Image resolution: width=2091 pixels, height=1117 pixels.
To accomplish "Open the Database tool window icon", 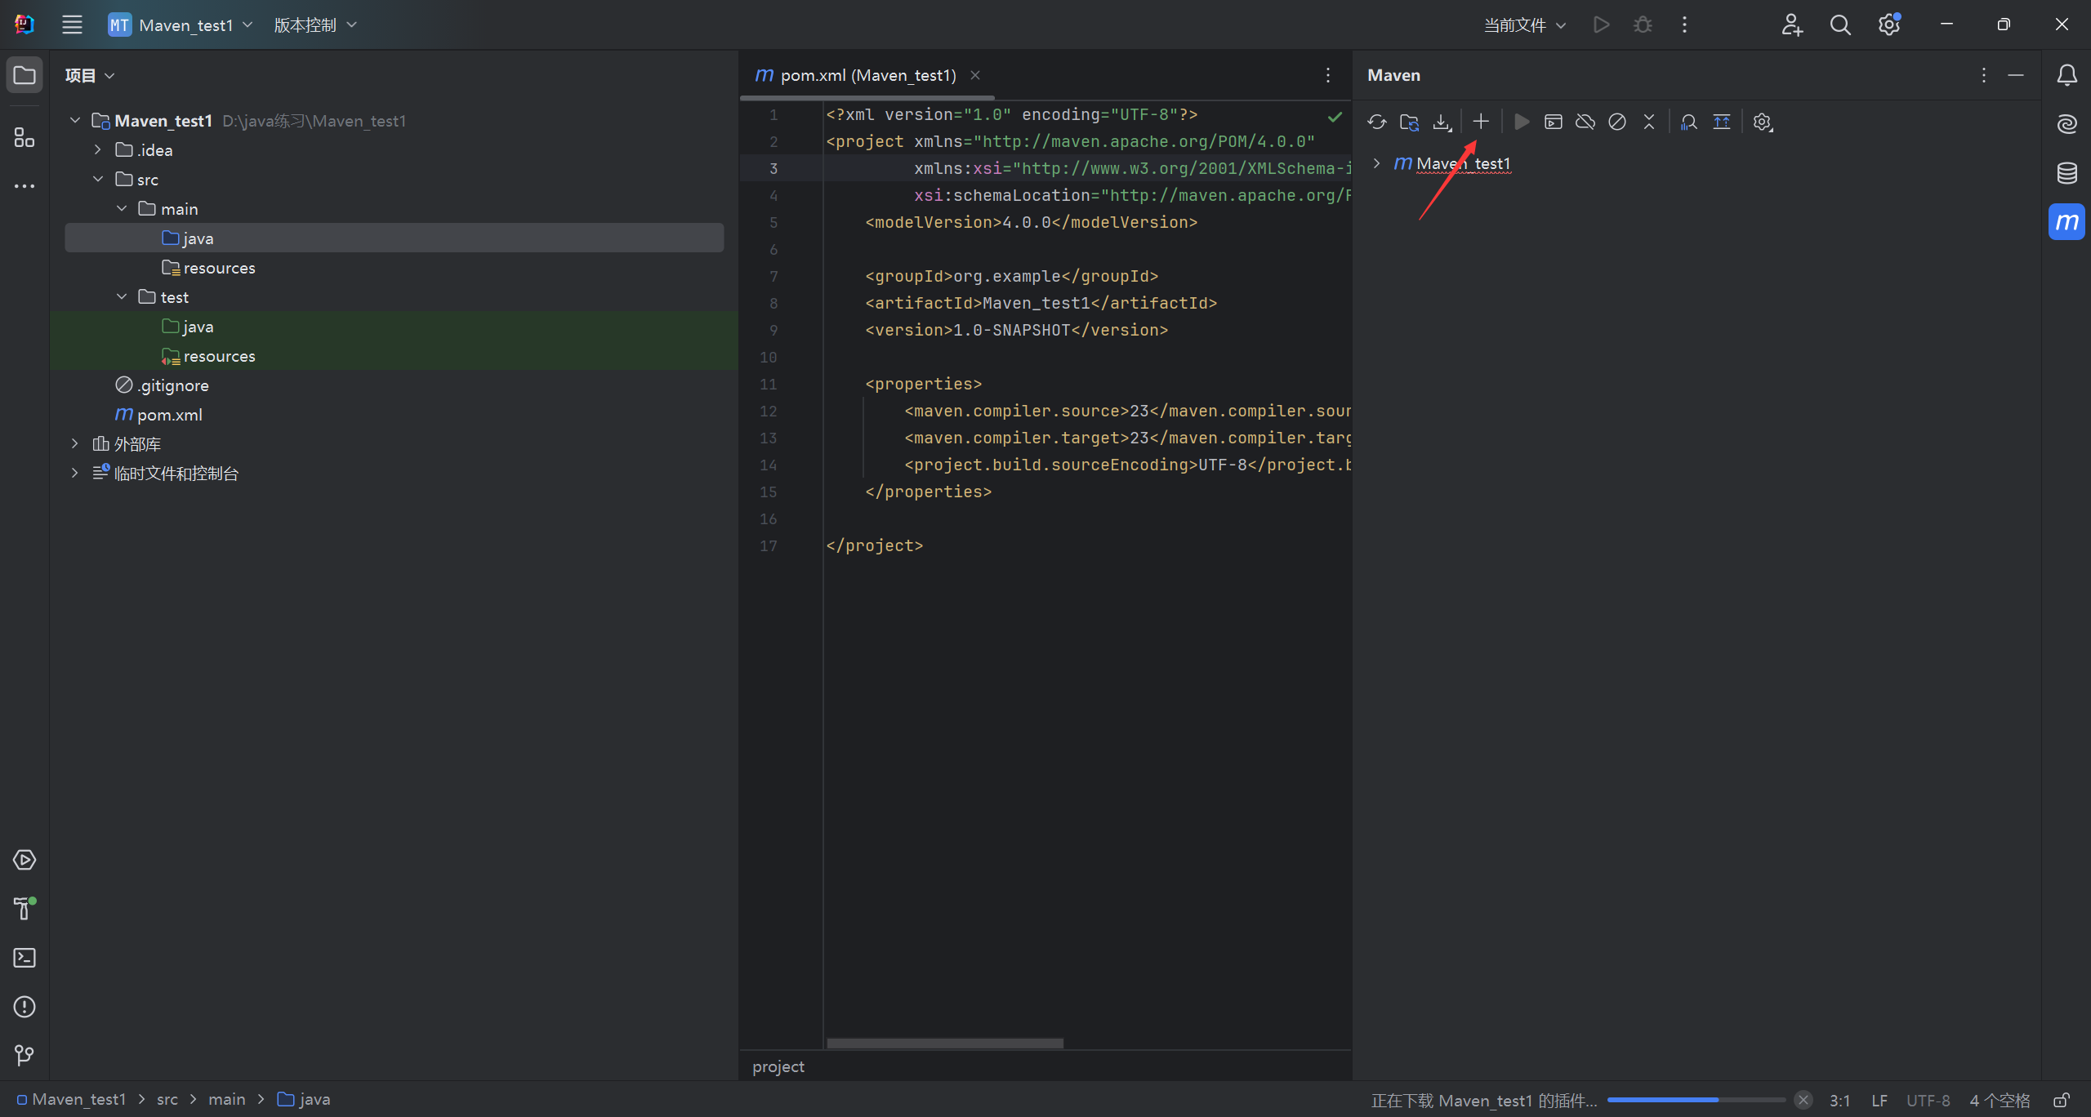I will click(x=2066, y=173).
